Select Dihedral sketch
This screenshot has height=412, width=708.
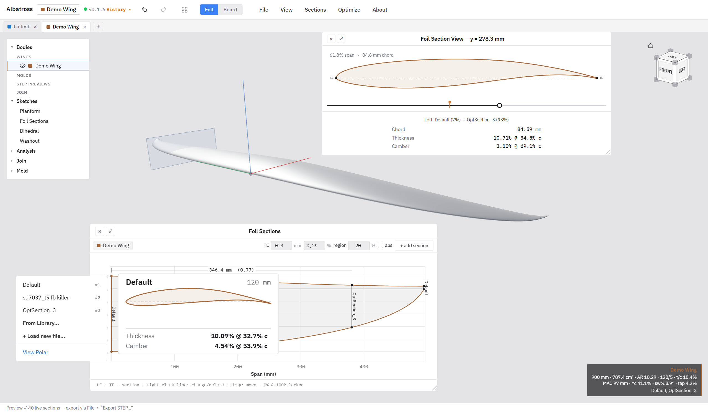29,131
